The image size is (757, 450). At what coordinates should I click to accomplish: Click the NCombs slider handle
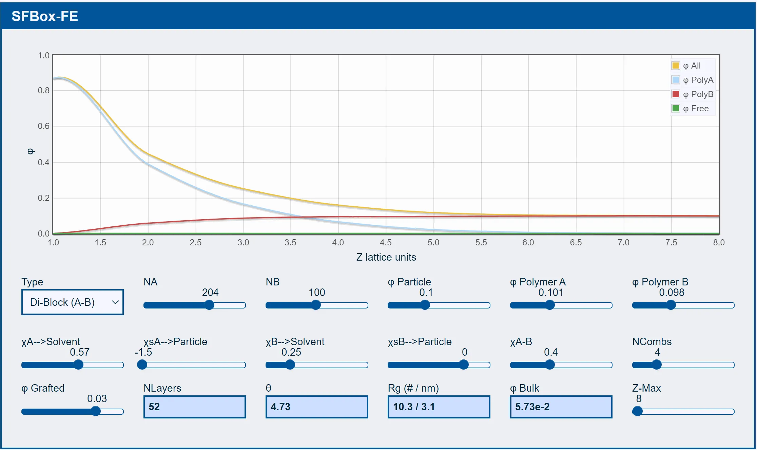coord(657,365)
